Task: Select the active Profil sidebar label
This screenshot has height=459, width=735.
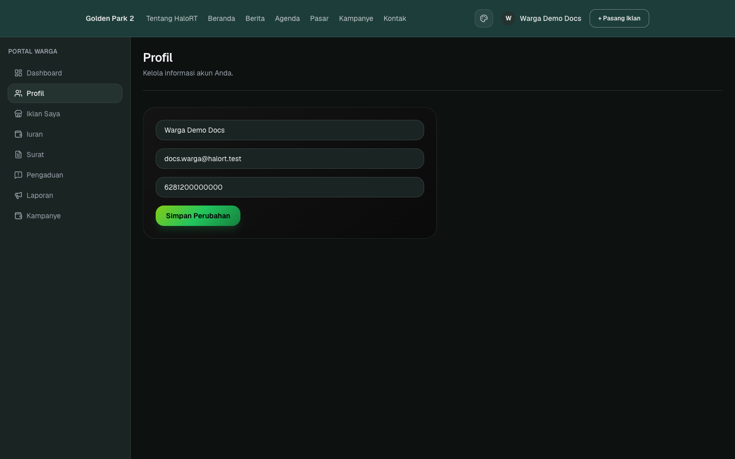Action: pos(35,93)
